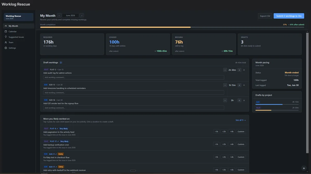Click the B2B drafts progress bar
The width and height of the screenshot is (311, 174).
click(277, 104)
